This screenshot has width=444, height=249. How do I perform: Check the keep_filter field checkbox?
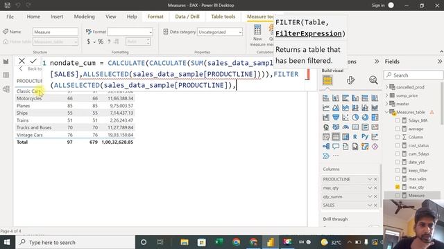(398, 170)
